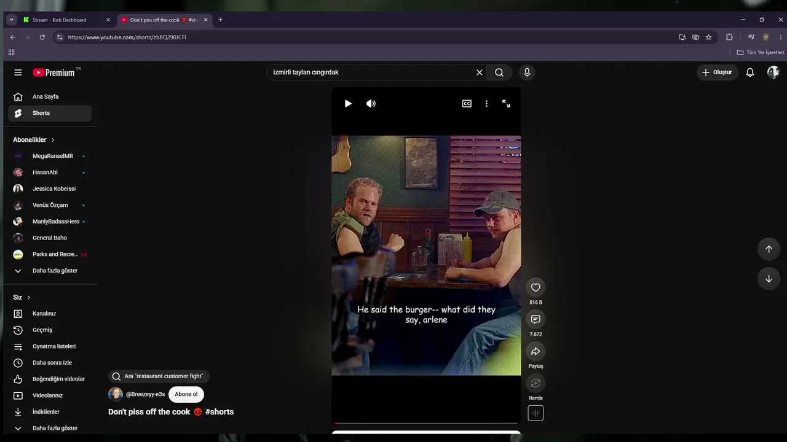
Task: Run the search with the magnifier button
Action: [x=499, y=72]
